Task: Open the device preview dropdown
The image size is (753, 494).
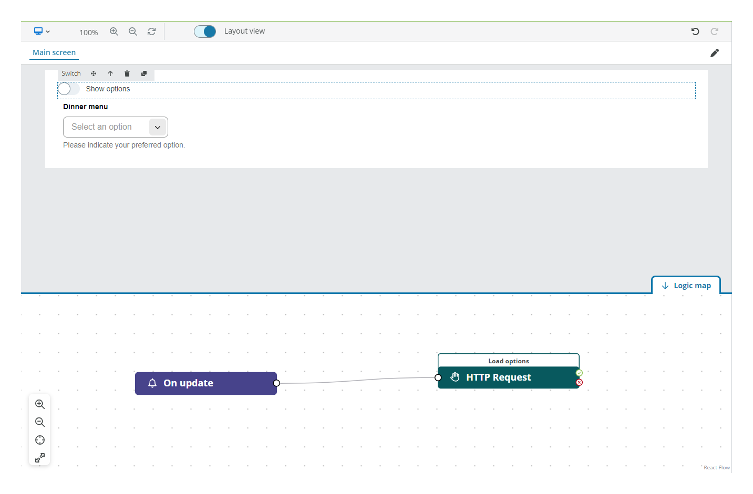Action: (x=42, y=31)
